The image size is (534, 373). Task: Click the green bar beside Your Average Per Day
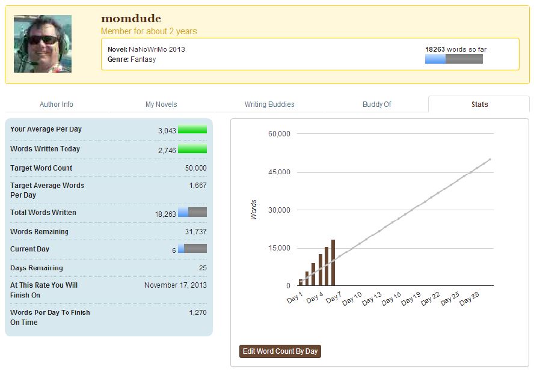(192, 130)
